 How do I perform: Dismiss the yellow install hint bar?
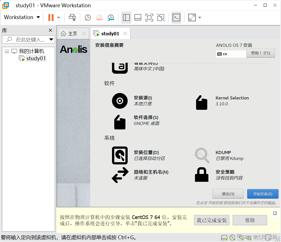click(x=275, y=213)
